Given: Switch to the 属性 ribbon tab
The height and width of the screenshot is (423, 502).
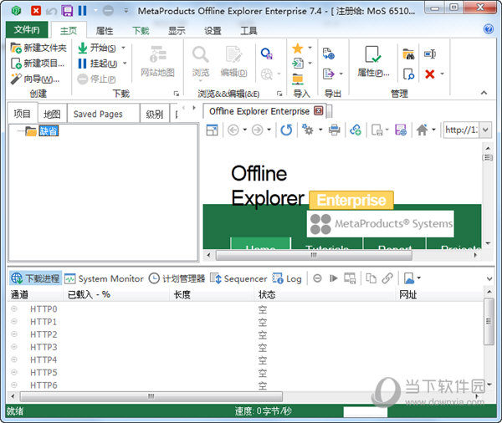Looking at the screenshot, I should [x=105, y=31].
